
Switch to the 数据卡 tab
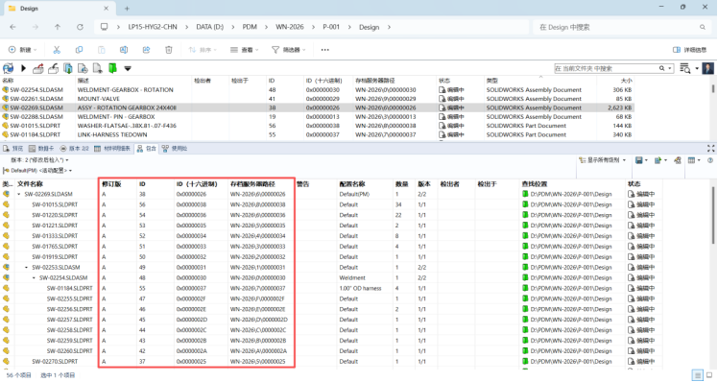(41, 149)
